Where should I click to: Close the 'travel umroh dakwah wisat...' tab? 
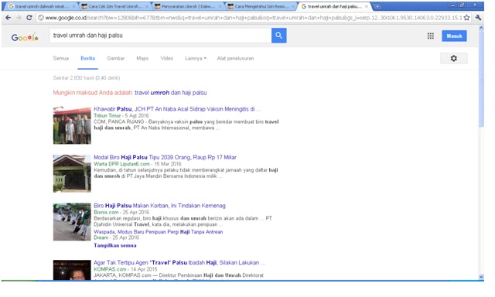click(74, 6)
